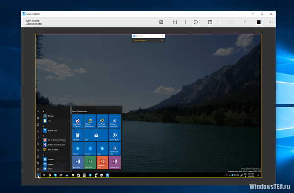The width and height of the screenshot is (294, 193).
Task: Click the remote taskbar clock and date
Action: (x=251, y=175)
